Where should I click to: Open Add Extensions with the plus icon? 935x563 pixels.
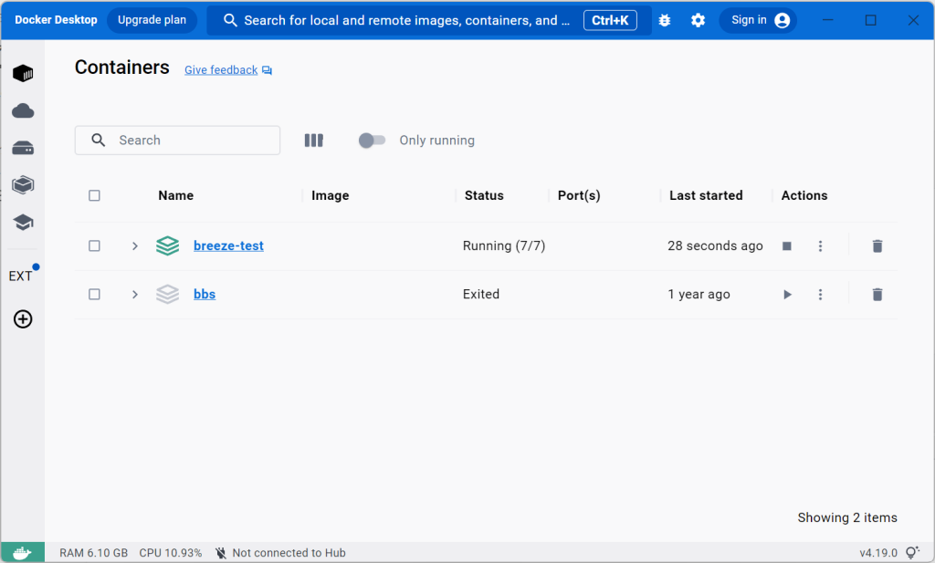(22, 318)
